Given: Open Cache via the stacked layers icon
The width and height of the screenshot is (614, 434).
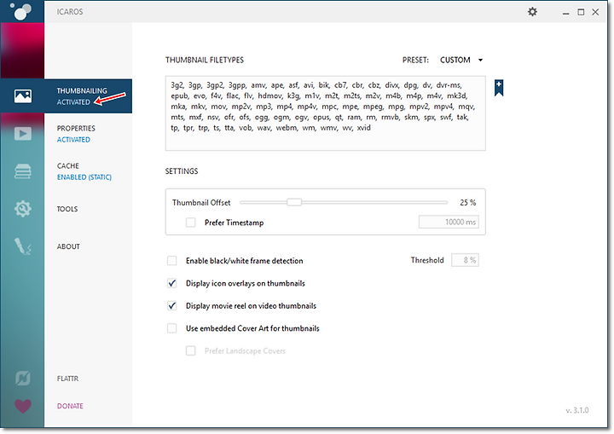Looking at the screenshot, I should click(x=23, y=171).
